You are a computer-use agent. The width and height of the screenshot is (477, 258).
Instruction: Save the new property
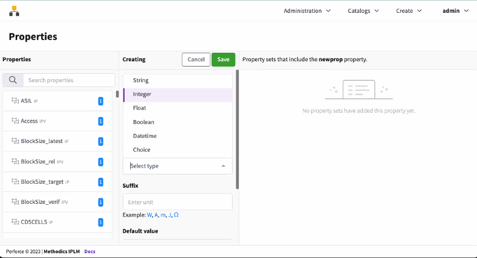point(223,59)
